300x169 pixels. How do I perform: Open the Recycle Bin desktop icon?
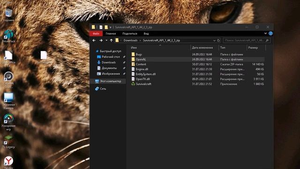pos(8,15)
